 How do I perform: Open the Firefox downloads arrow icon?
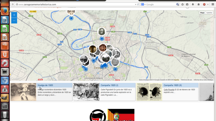193,5
